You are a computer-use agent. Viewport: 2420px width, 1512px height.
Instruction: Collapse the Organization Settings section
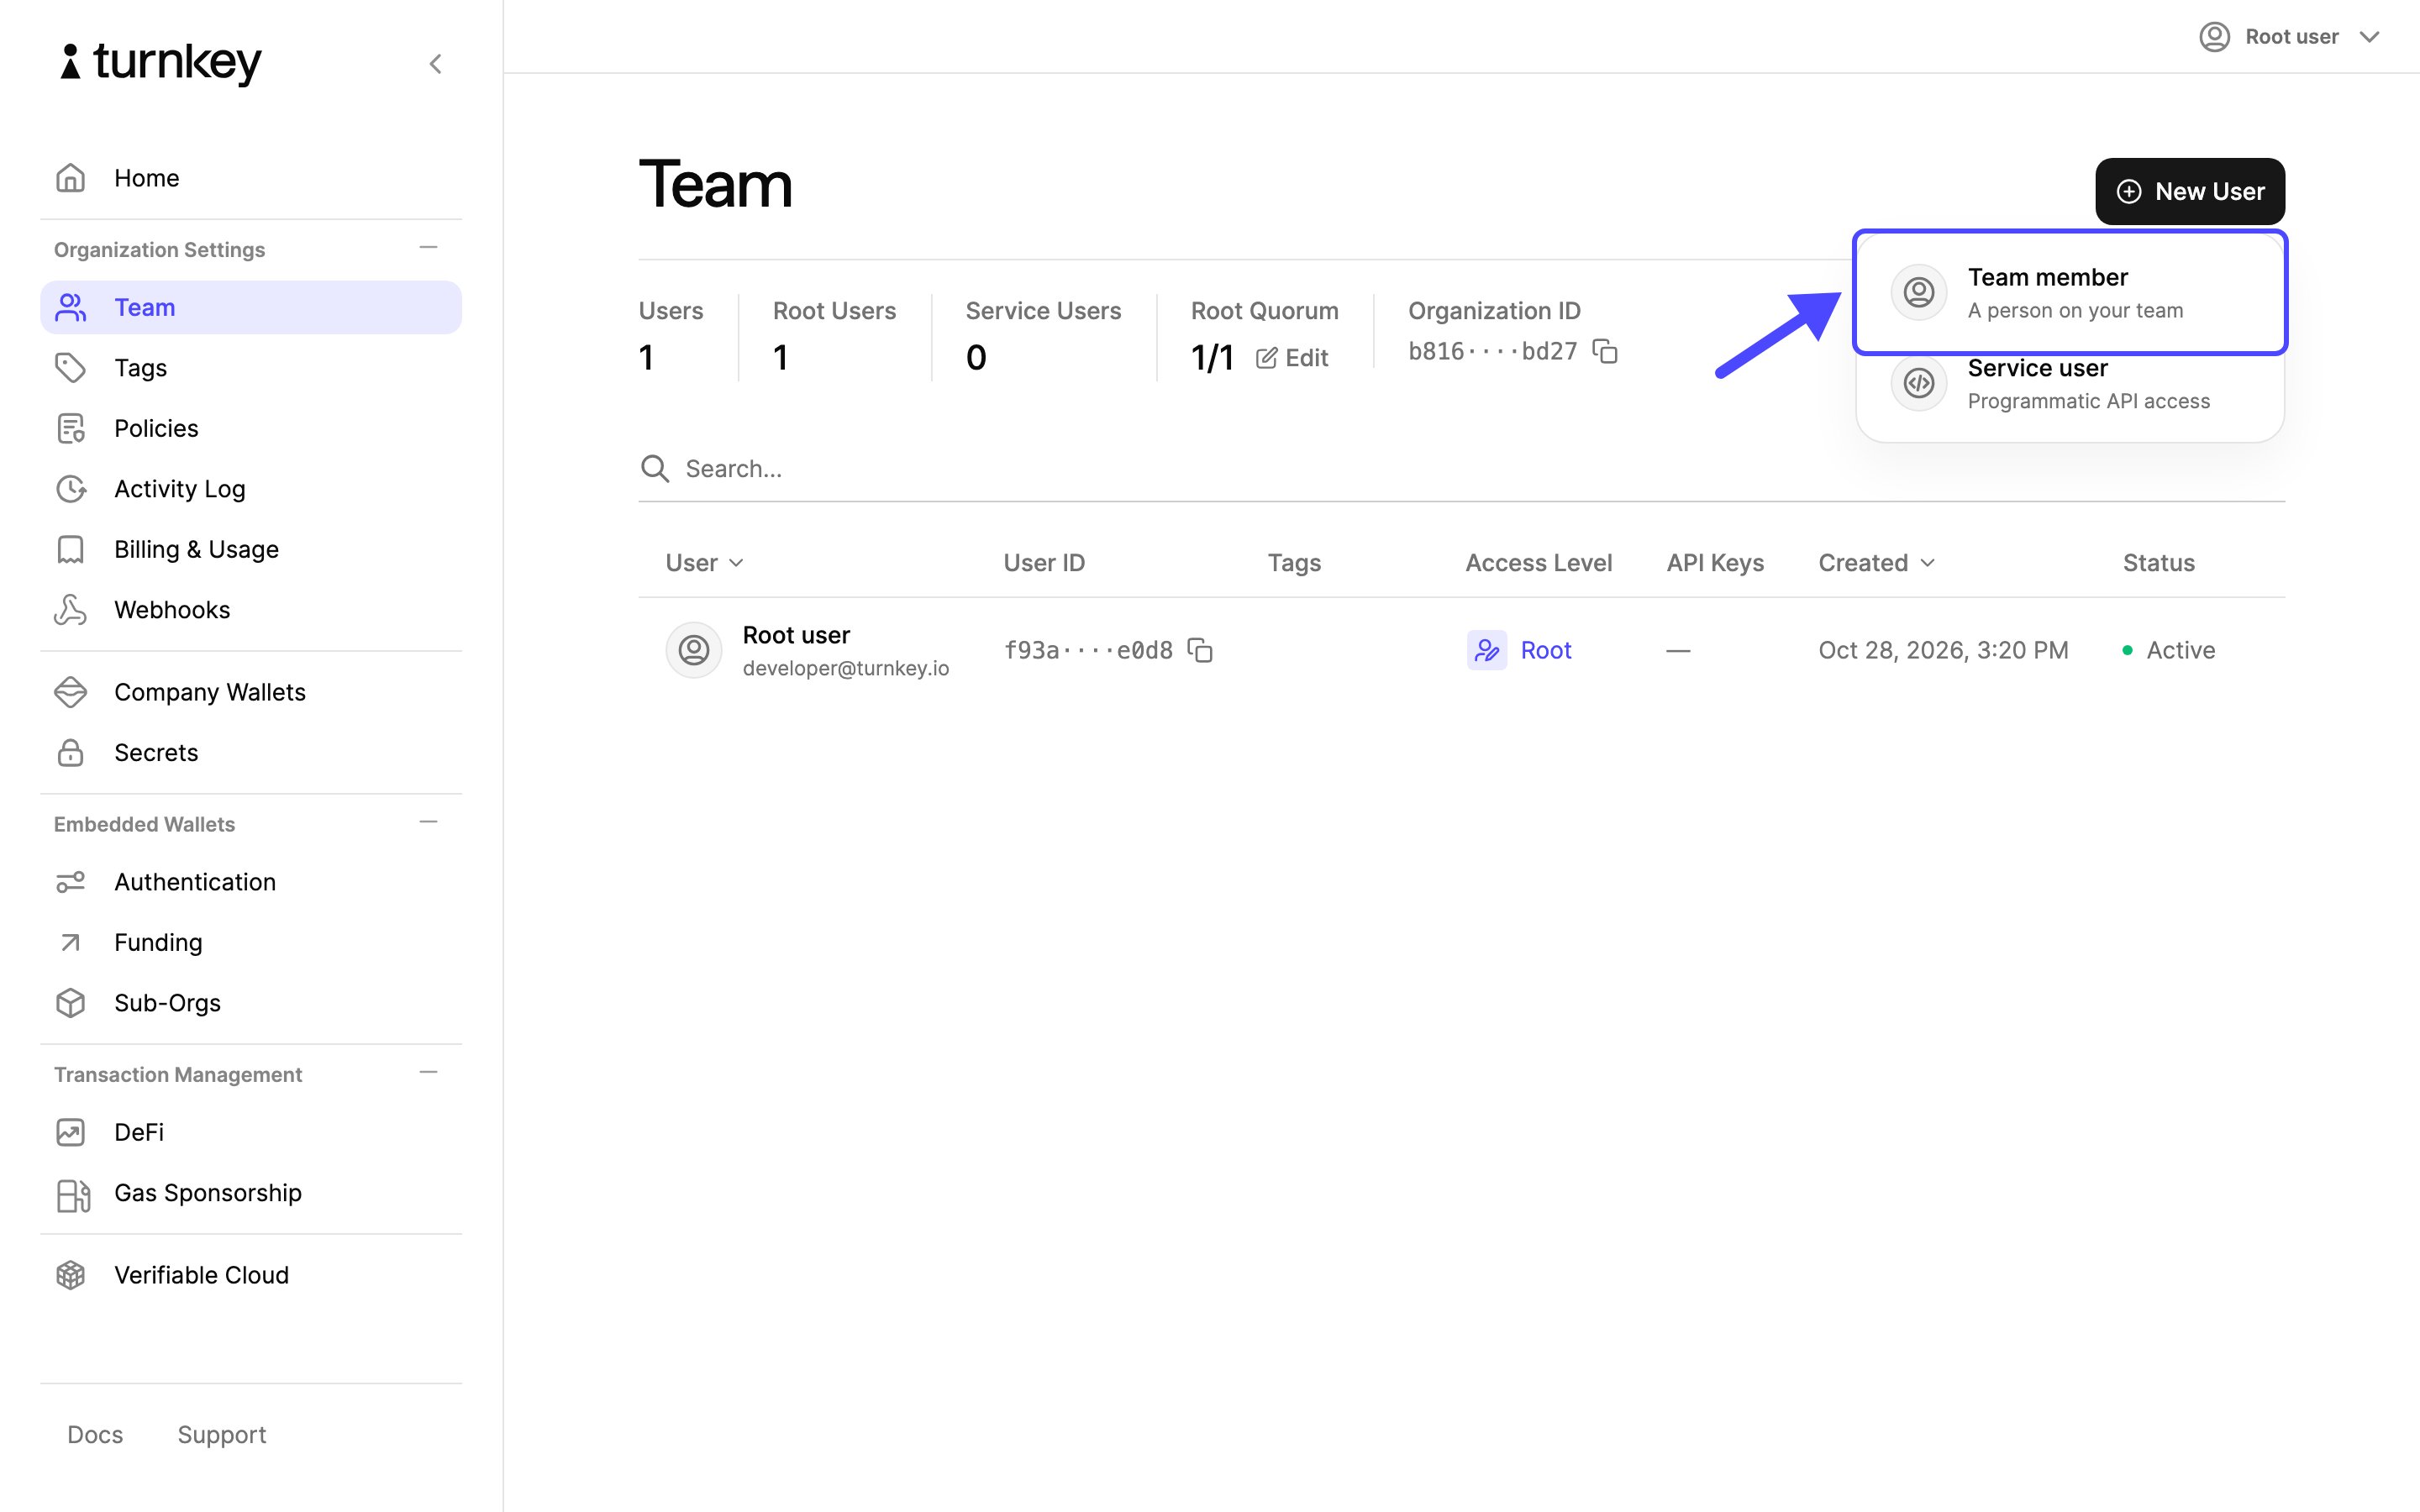point(429,248)
